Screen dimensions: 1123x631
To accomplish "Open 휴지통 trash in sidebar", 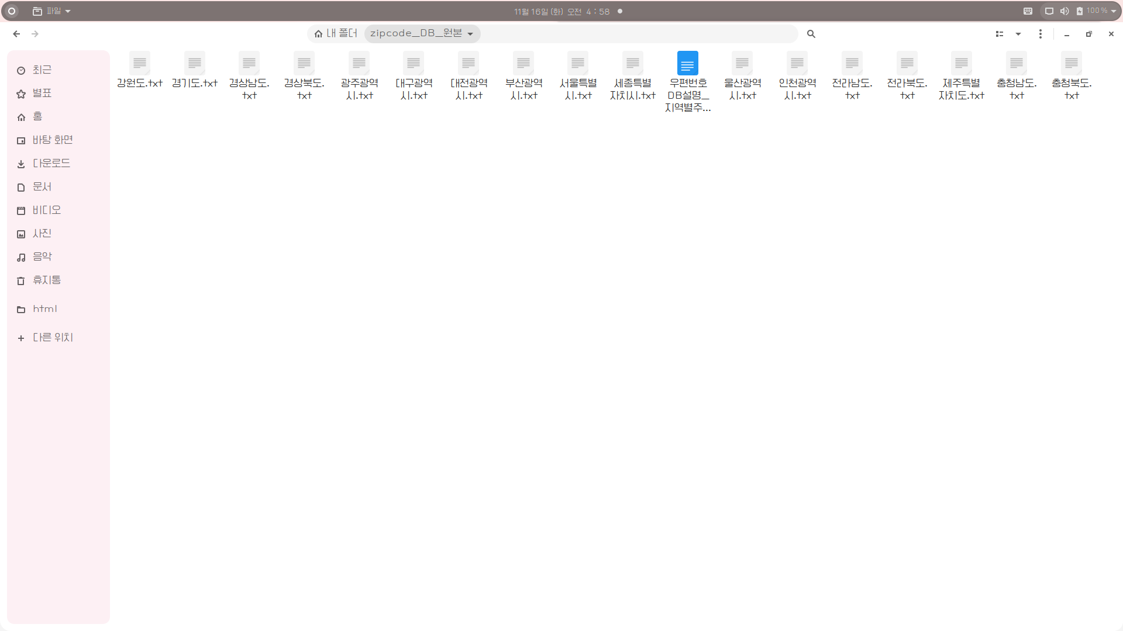I will (x=46, y=280).
